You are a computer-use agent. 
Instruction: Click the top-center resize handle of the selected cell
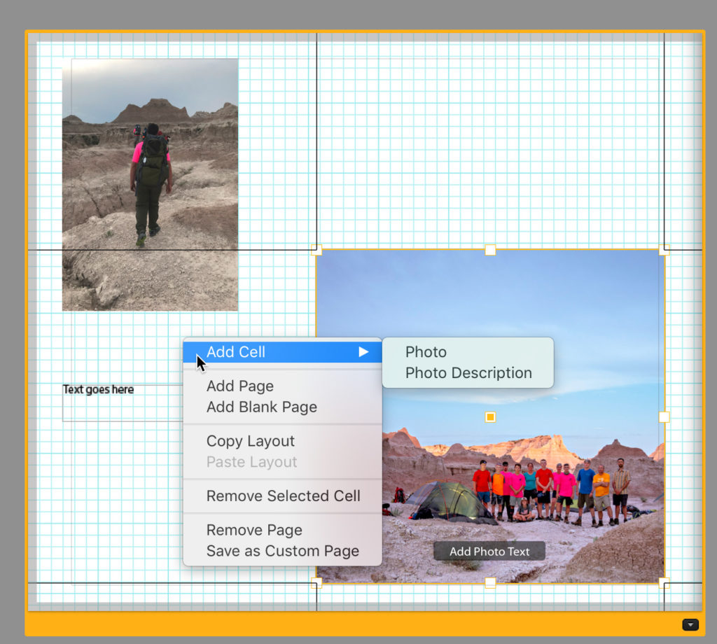coord(490,250)
